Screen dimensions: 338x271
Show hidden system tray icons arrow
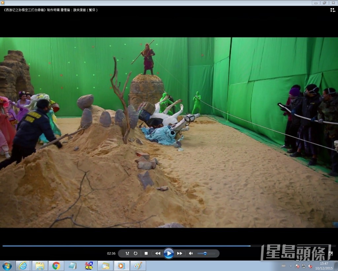click(291, 266)
